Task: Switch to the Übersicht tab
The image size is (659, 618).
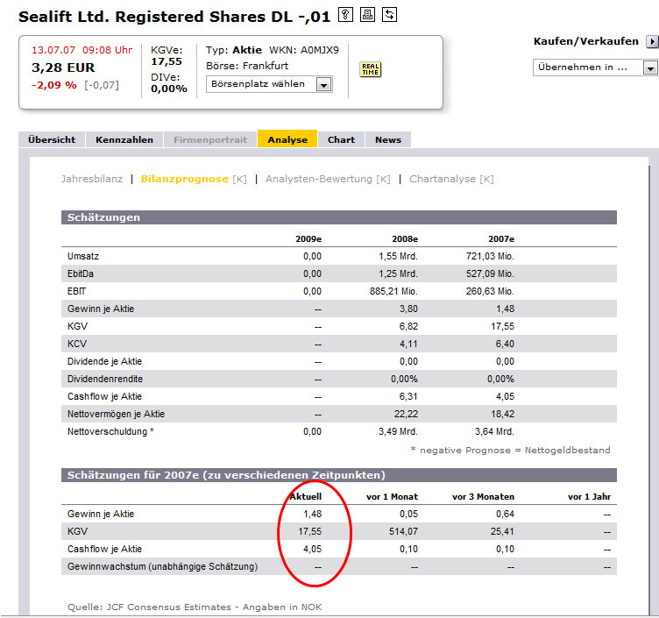Action: [52, 139]
